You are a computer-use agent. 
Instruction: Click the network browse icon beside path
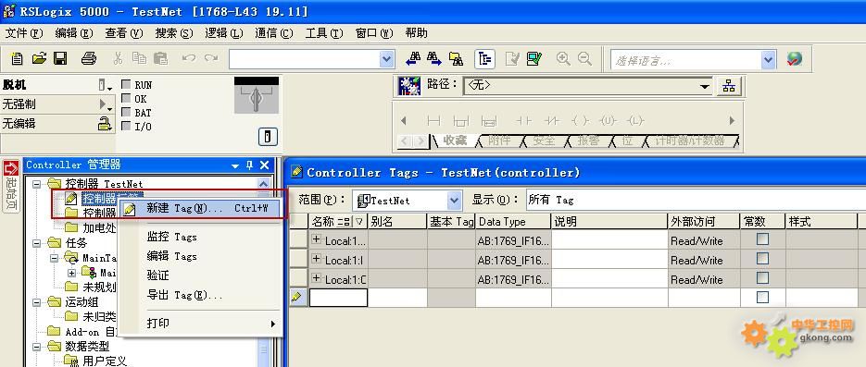coord(729,86)
